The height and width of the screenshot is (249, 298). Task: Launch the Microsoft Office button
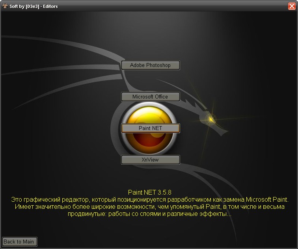tap(150, 97)
